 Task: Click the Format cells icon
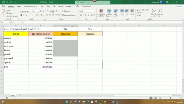(132, 11)
